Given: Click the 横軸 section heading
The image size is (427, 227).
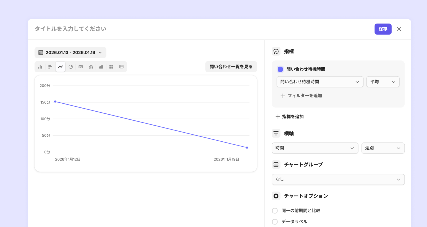Looking at the screenshot, I should point(289,133).
